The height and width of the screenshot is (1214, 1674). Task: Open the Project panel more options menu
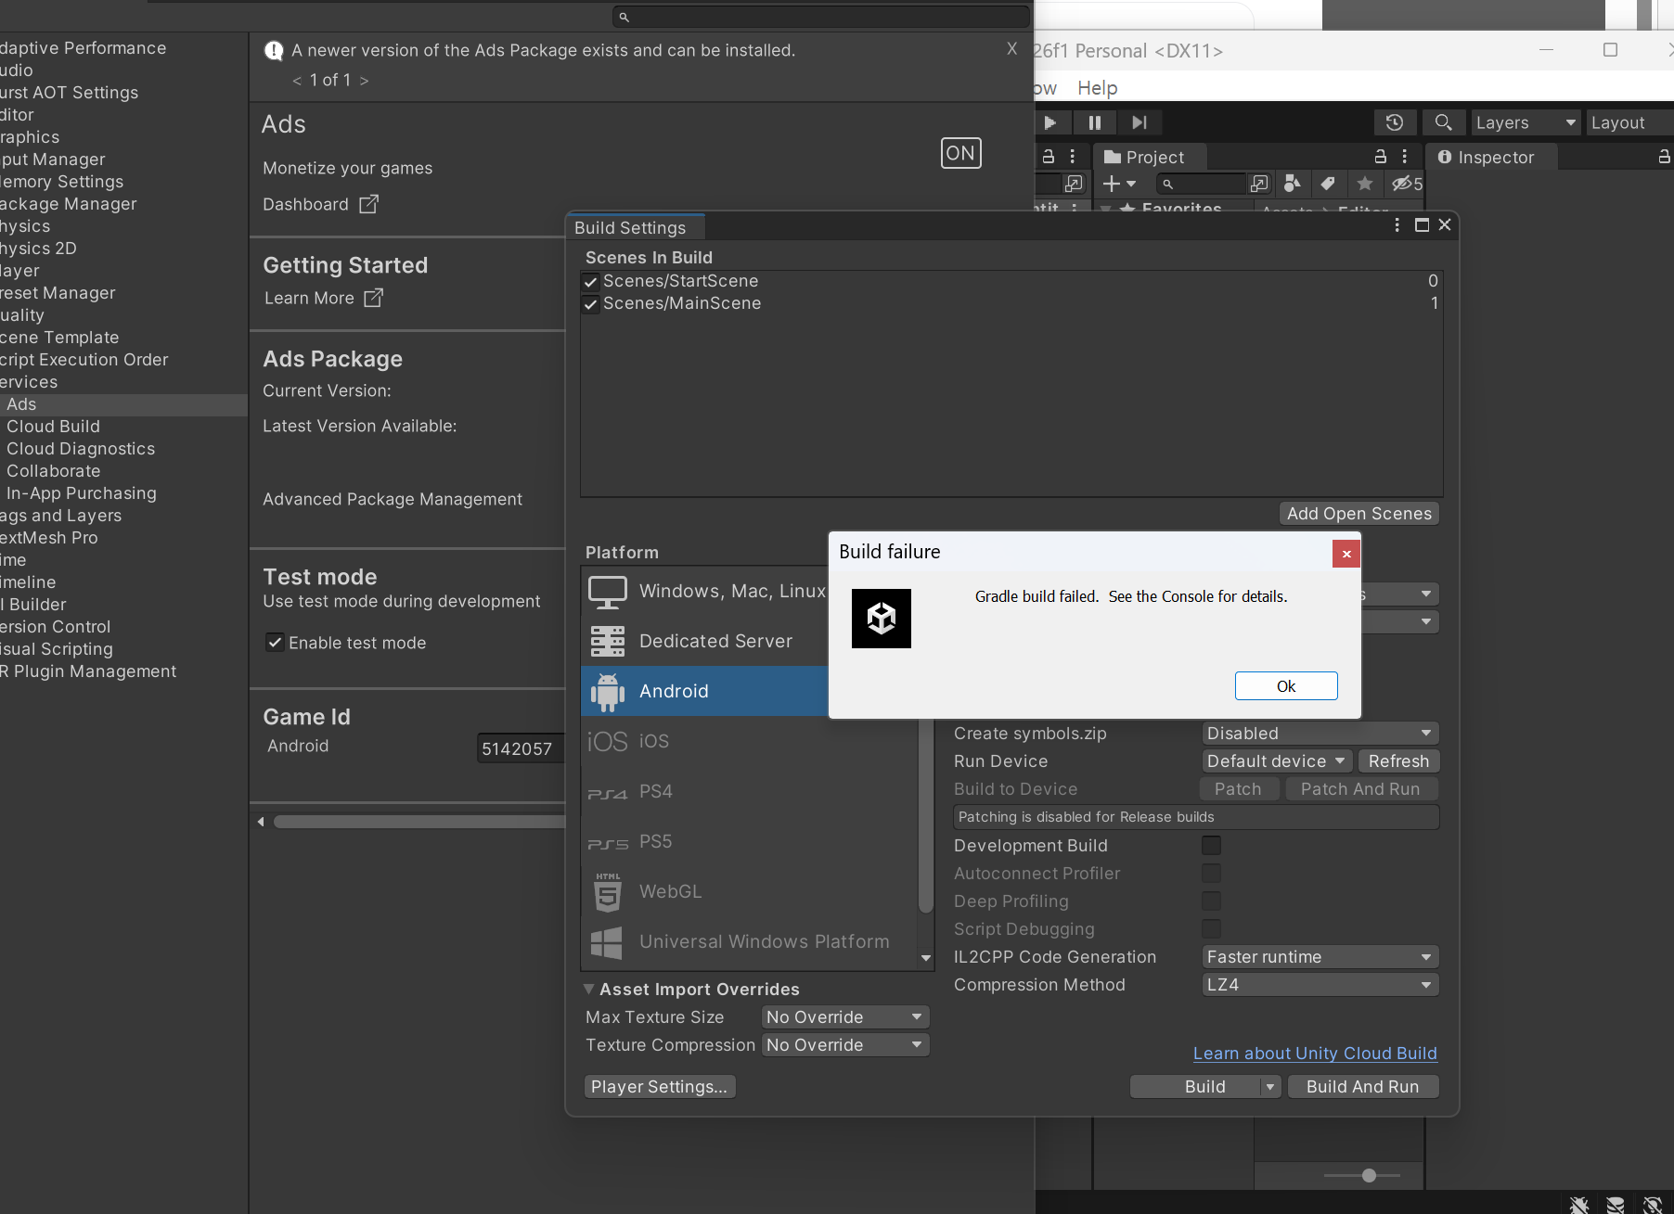tap(1405, 157)
